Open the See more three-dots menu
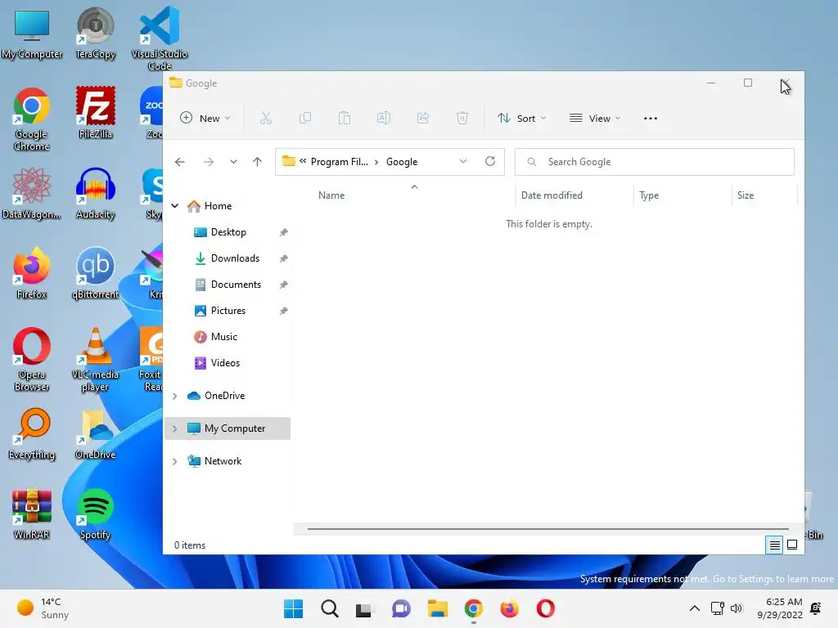 tap(651, 119)
